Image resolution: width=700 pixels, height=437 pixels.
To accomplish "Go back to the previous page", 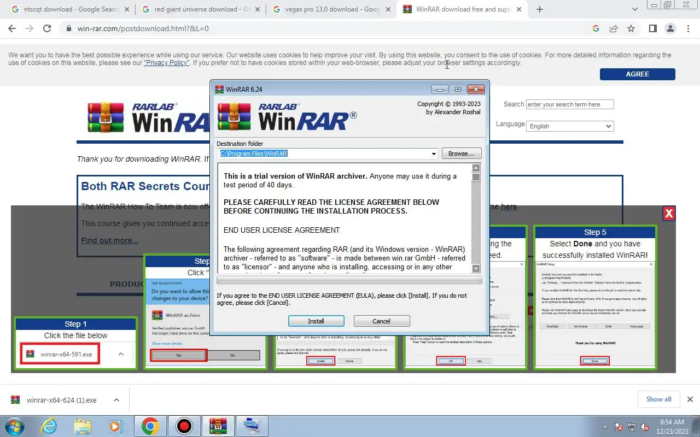I will click(x=12, y=28).
